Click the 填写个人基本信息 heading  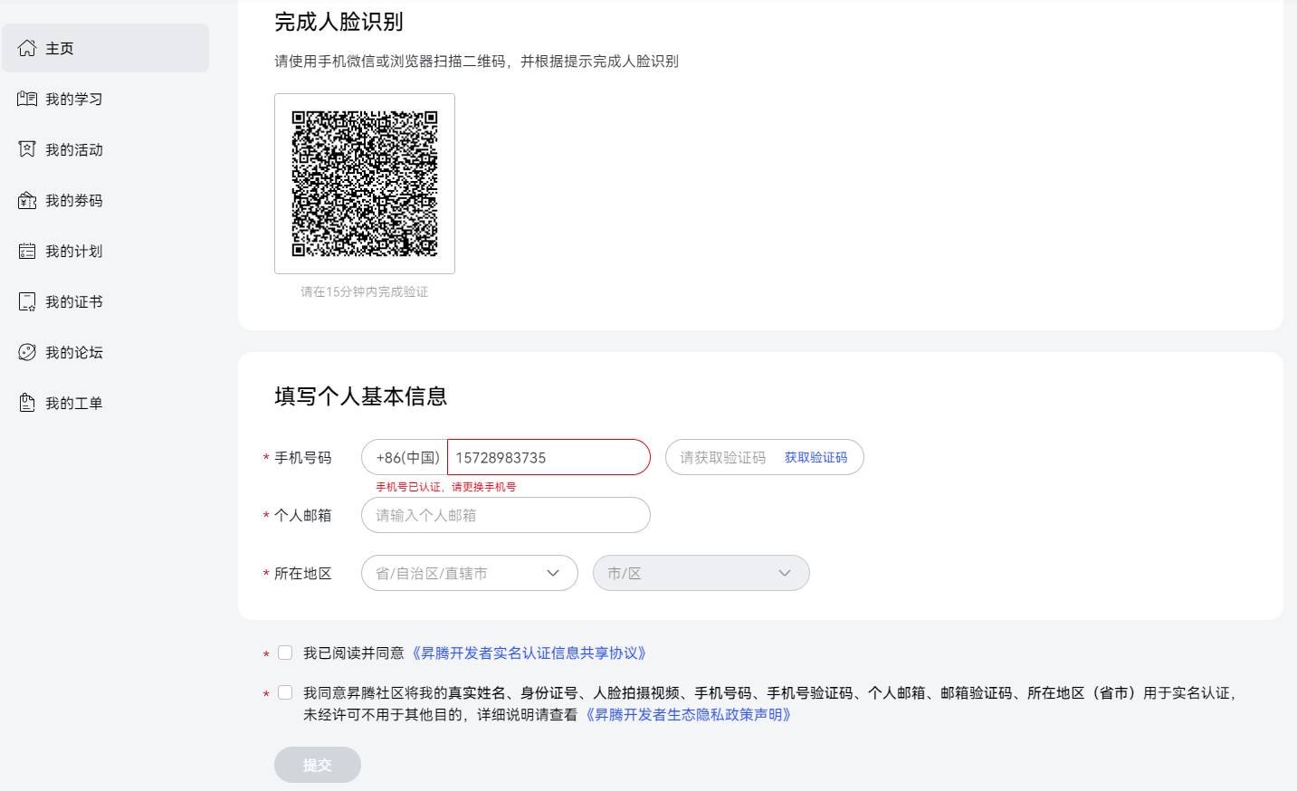coord(360,396)
